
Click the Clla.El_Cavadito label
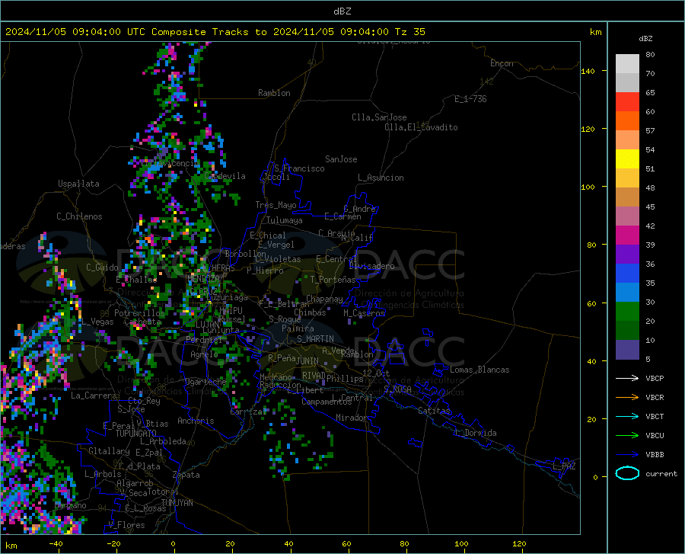(421, 127)
